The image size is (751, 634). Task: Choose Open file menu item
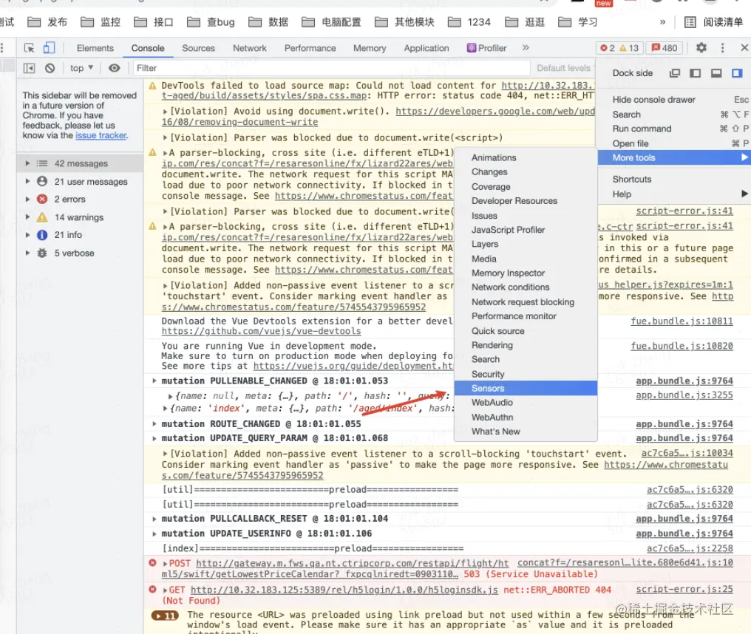(674, 143)
